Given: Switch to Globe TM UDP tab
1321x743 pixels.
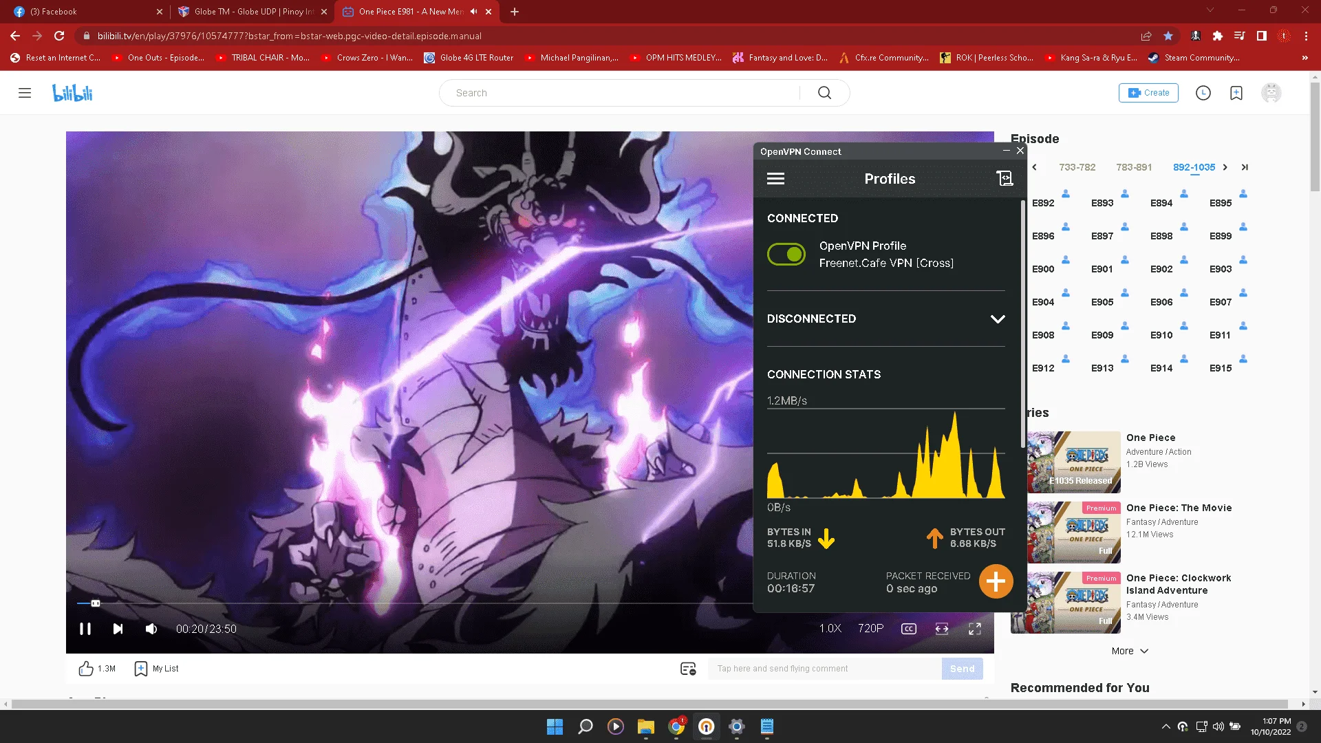Looking at the screenshot, I should tap(252, 12).
